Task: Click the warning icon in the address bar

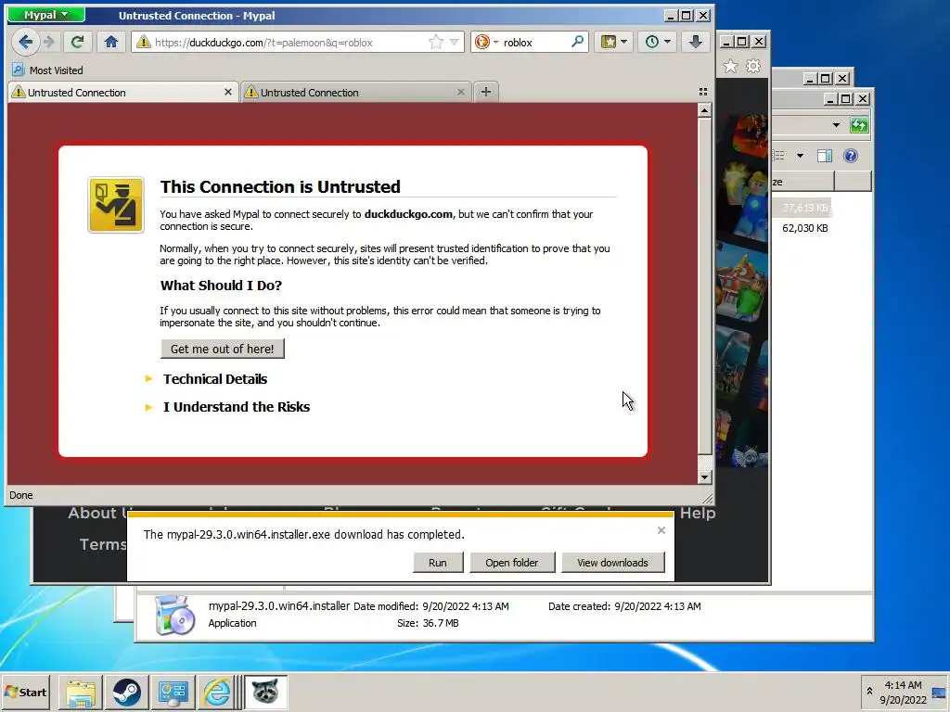Action: 144,42
